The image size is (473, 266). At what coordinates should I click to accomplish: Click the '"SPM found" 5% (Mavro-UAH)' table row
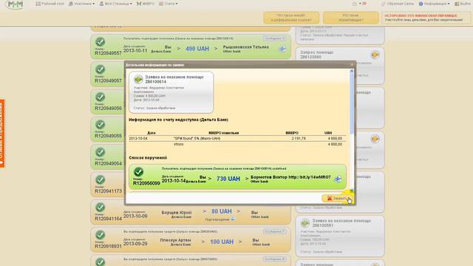[x=237, y=138]
